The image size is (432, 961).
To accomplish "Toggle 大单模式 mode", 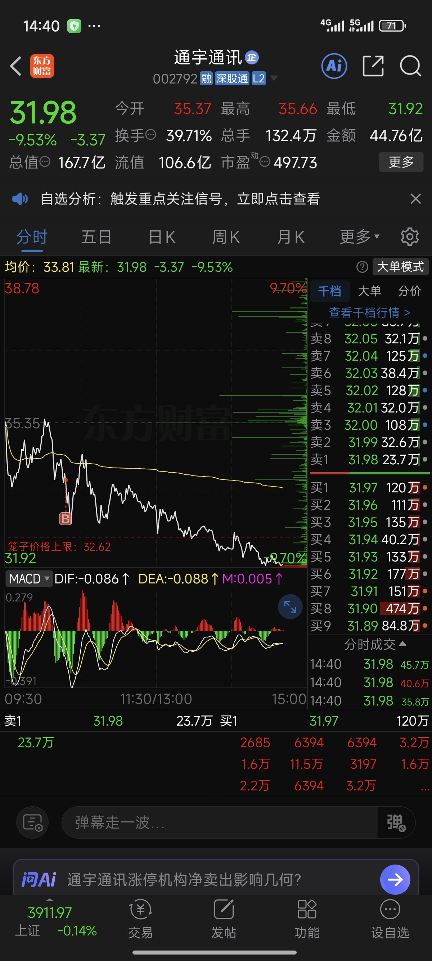I will tap(400, 267).
